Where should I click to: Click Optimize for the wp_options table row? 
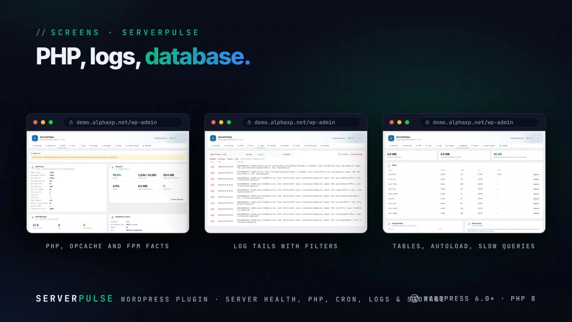tap(536, 174)
